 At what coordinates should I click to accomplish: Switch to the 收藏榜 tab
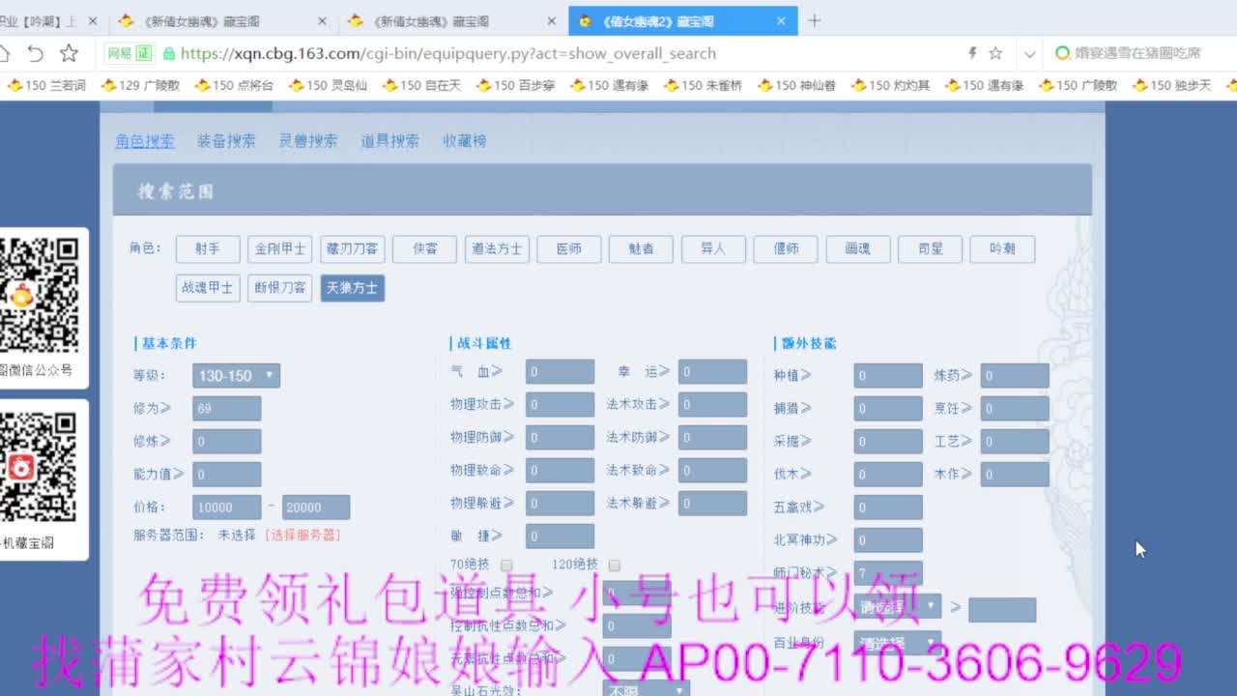tap(464, 140)
